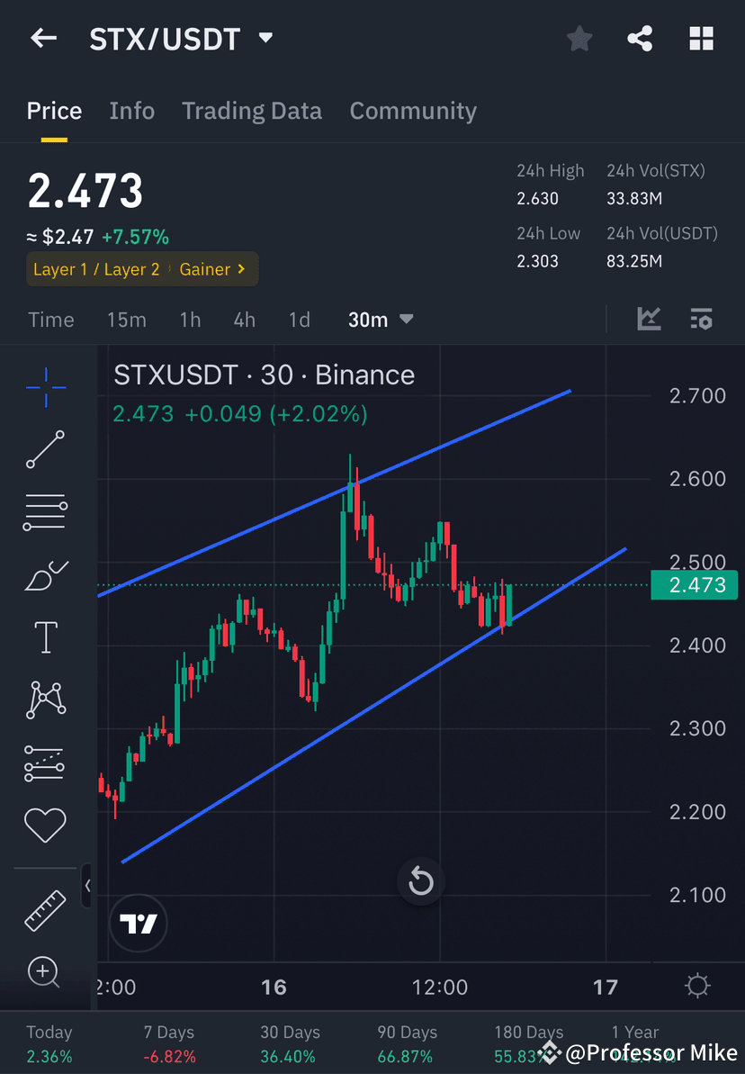
Task: Select the text annotation tool
Action: [x=45, y=636]
